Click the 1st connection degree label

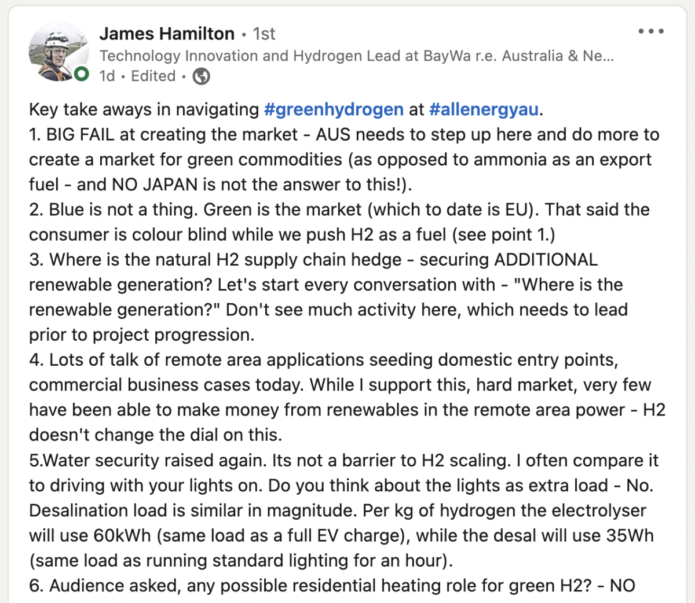tap(264, 34)
